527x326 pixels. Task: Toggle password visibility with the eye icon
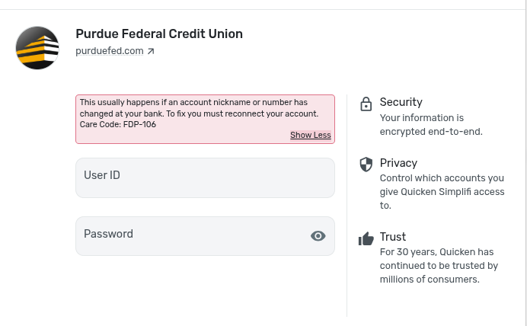coord(318,236)
